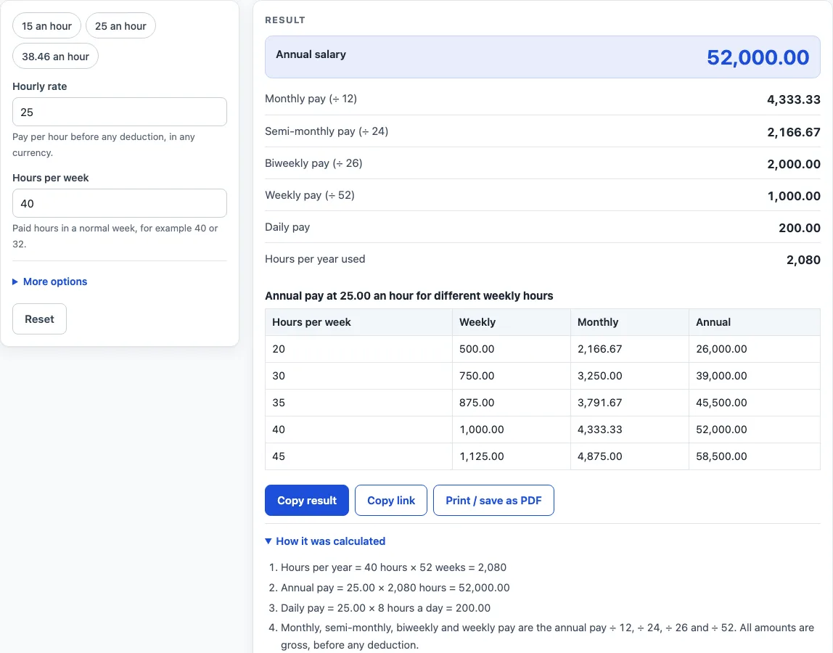Image resolution: width=833 pixels, height=653 pixels.
Task: Expand the More options section
Action: pos(50,282)
